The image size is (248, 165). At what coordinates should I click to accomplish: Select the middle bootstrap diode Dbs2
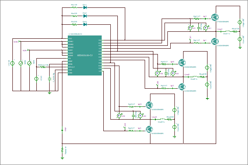[x=85, y=16]
